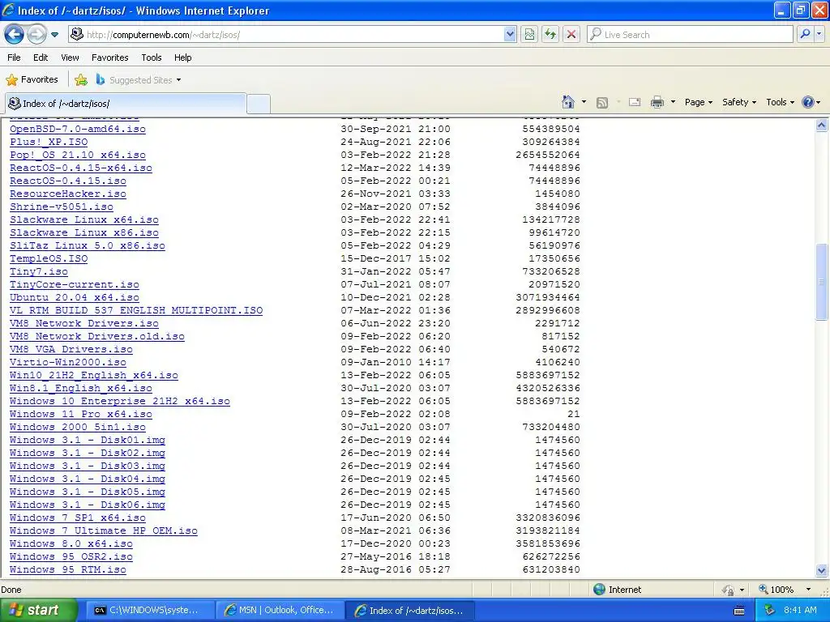Click the search magnifier button
830x622 pixels.
pos(805,34)
